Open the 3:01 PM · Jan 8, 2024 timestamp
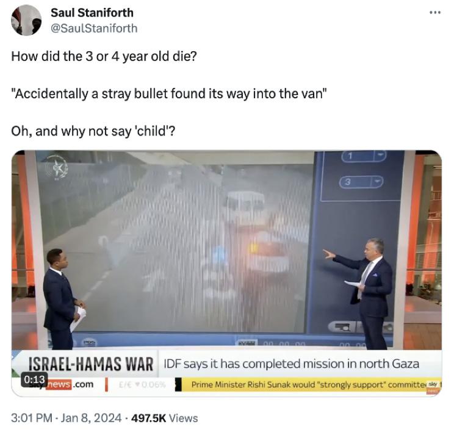This screenshot has height=438, width=454. pos(67,418)
